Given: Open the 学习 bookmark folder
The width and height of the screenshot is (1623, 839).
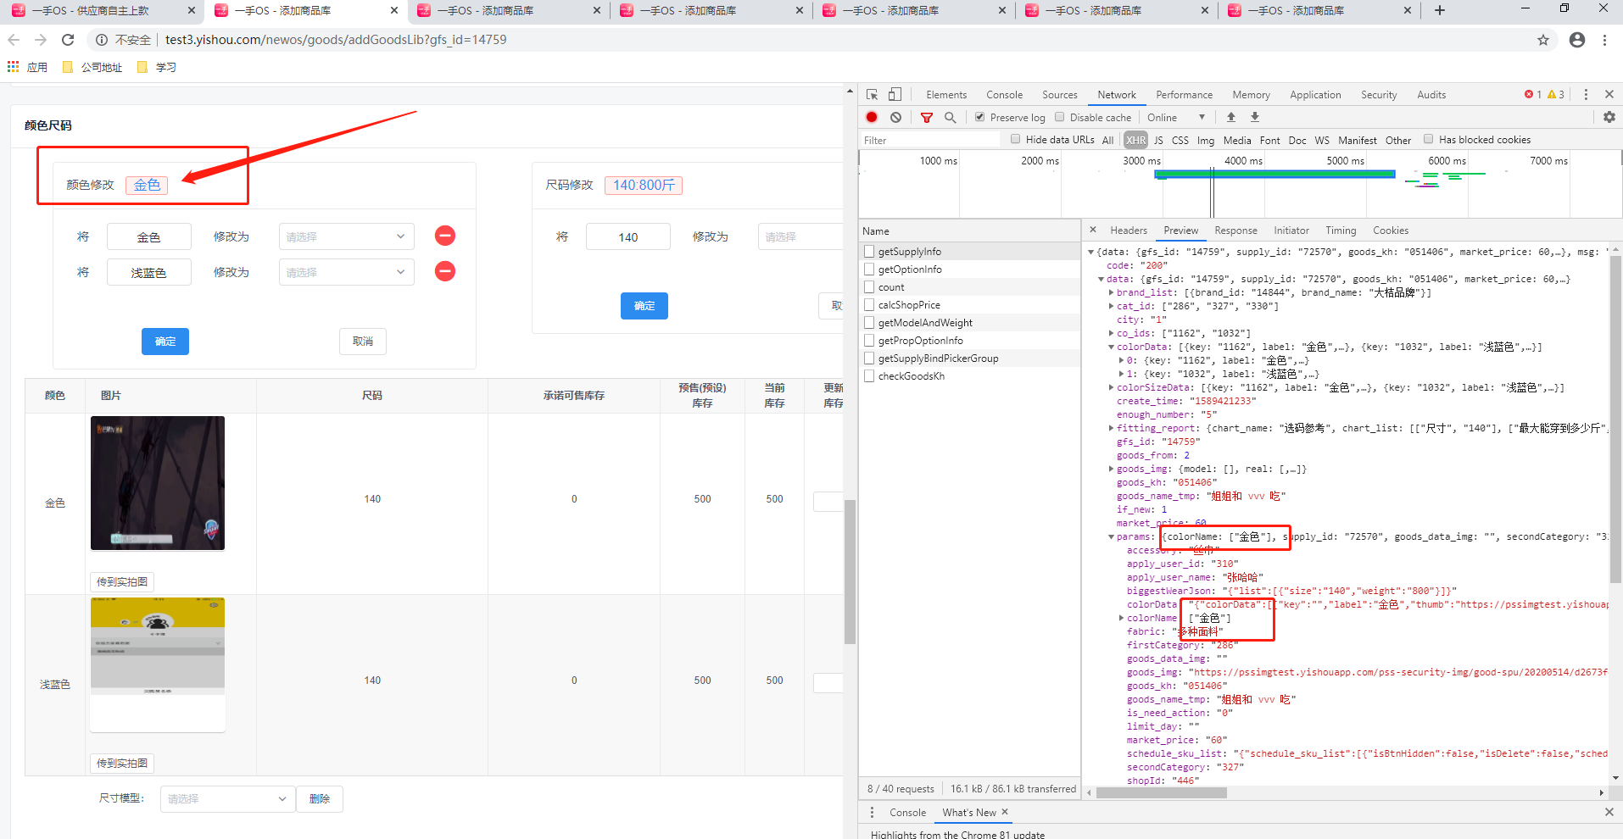Looking at the screenshot, I should (157, 67).
